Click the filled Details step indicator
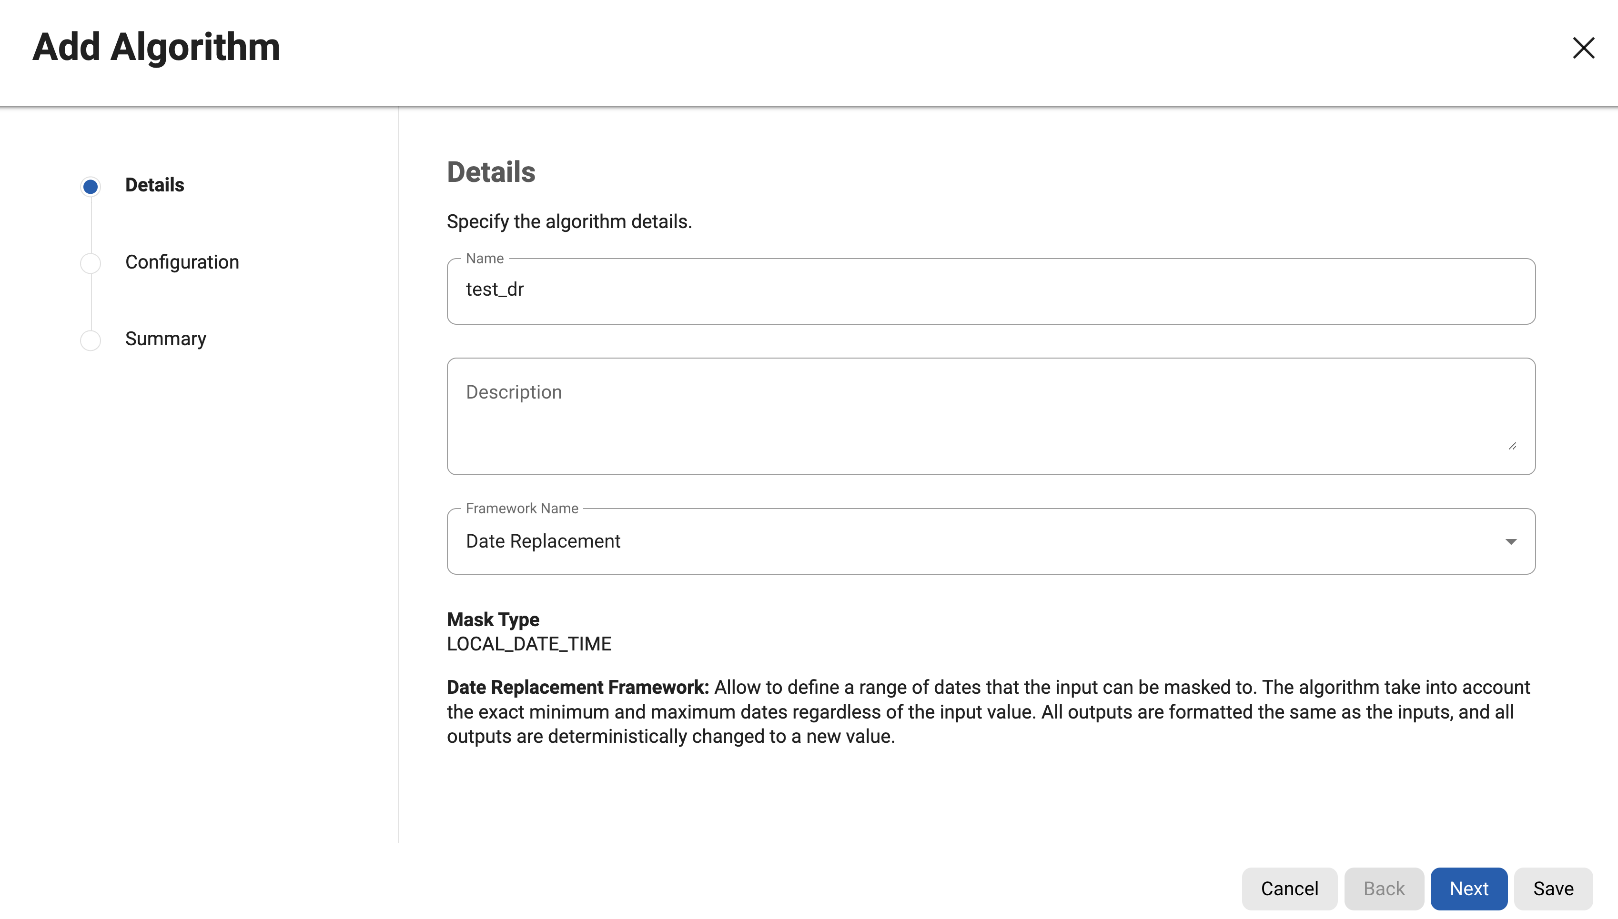Screen dimensions: 1618x919 point(91,186)
